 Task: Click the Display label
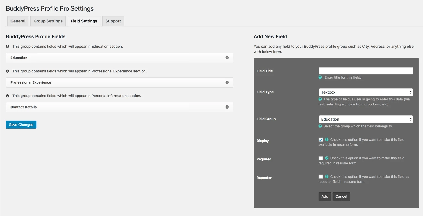pyautogui.click(x=263, y=141)
